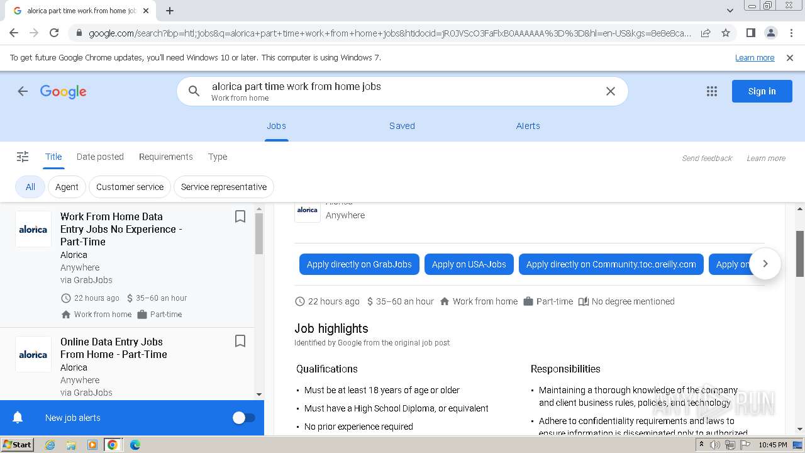Click the job list scrollbar thumb

tap(259, 233)
